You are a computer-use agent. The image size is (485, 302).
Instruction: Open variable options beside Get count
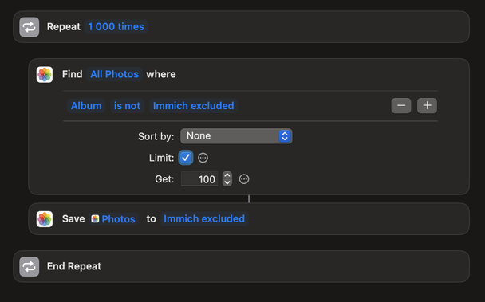(x=244, y=179)
